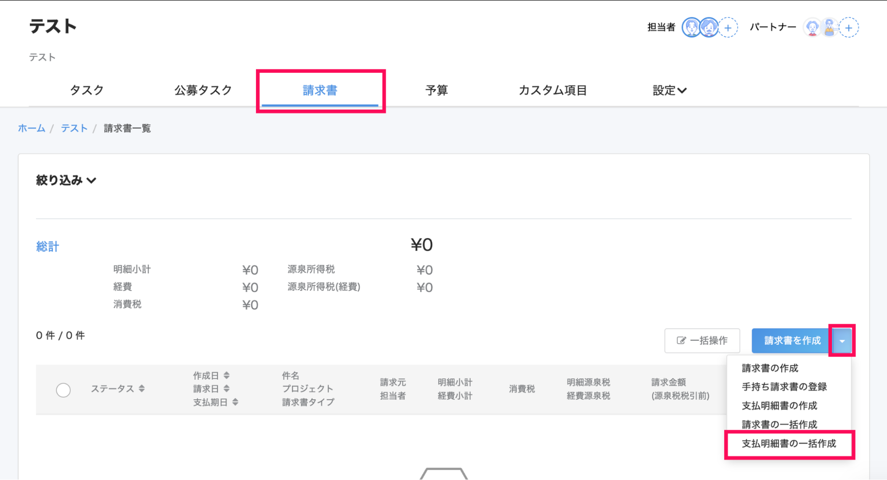
Task: Add a new 担当者 with plus icon
Action: click(728, 28)
